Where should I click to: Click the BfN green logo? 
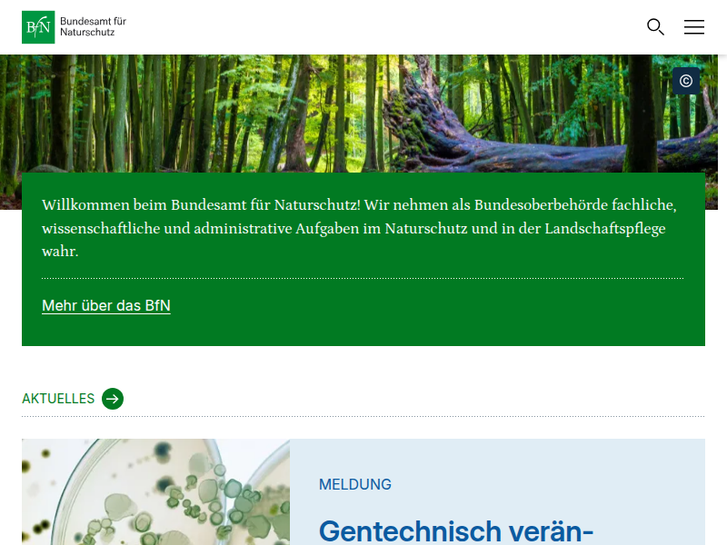(x=38, y=27)
